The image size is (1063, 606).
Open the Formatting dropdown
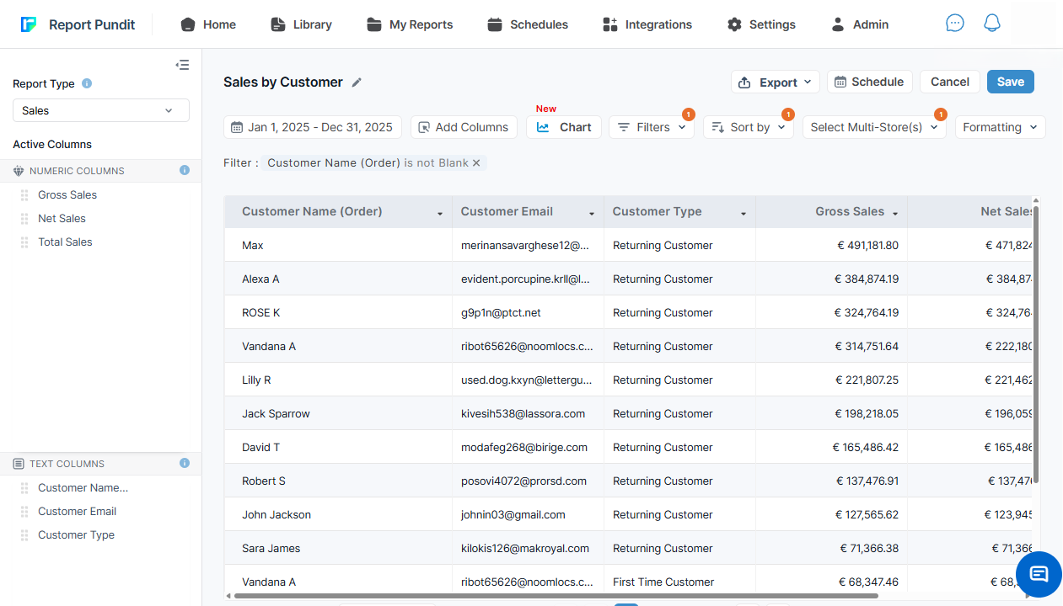click(1001, 127)
